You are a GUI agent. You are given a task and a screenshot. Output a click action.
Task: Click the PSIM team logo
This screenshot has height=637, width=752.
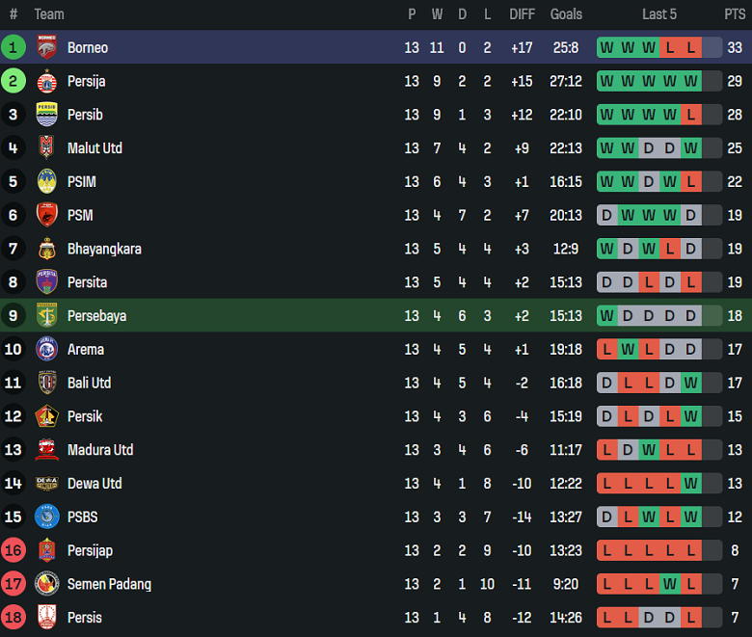(46, 182)
